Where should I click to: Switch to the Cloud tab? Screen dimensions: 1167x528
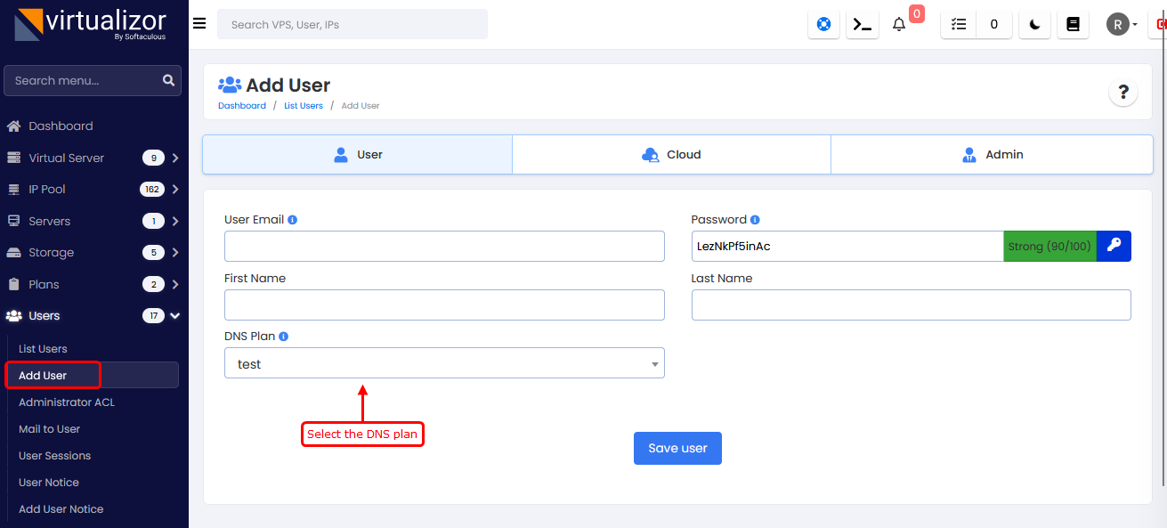coord(671,155)
